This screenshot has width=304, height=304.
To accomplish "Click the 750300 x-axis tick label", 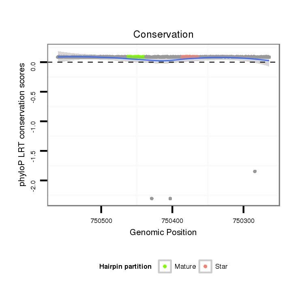I will point(243,221).
